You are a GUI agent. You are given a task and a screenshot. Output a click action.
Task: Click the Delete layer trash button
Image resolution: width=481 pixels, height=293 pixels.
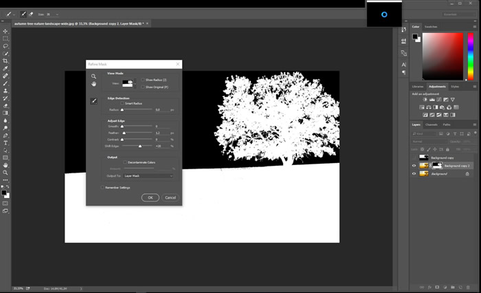tap(468, 287)
